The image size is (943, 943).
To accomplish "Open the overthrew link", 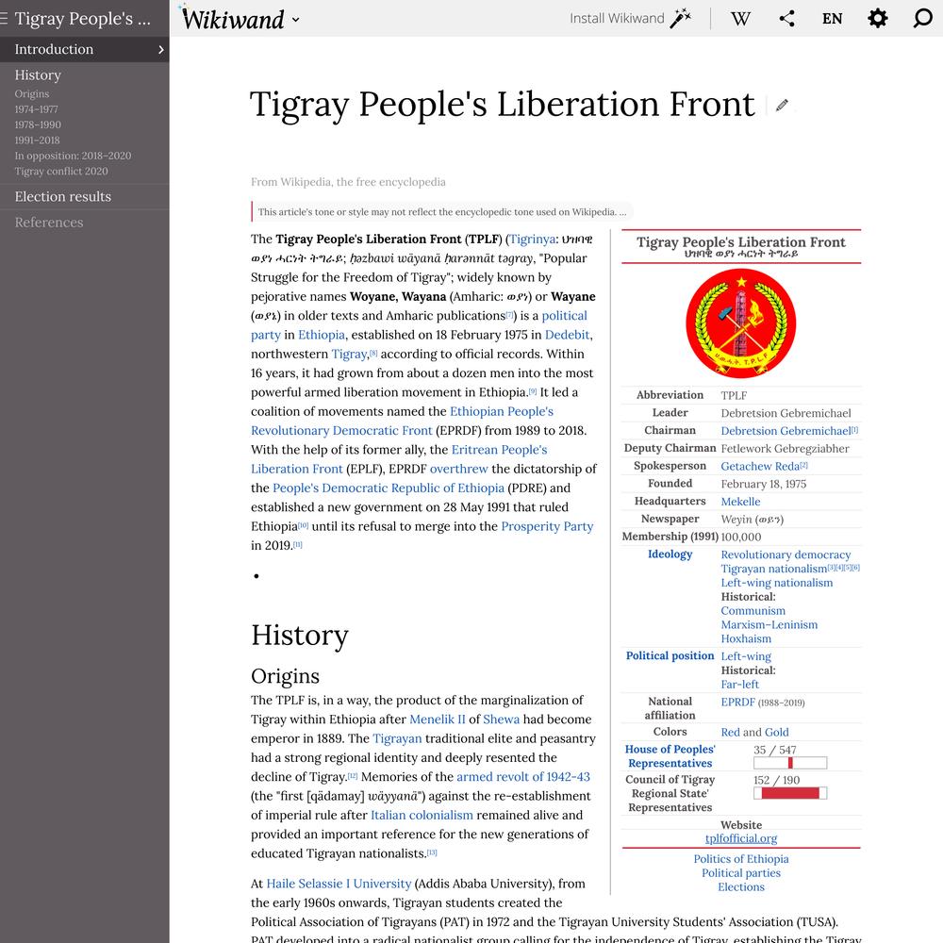I will [459, 469].
